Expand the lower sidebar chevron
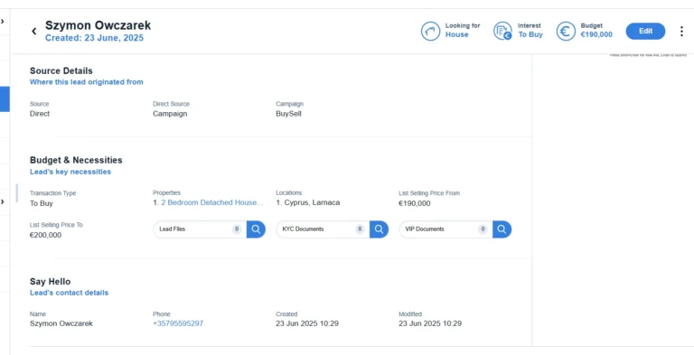 tap(2, 201)
